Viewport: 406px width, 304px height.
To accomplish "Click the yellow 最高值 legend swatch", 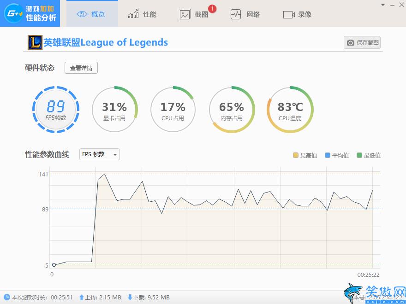I will pos(295,155).
